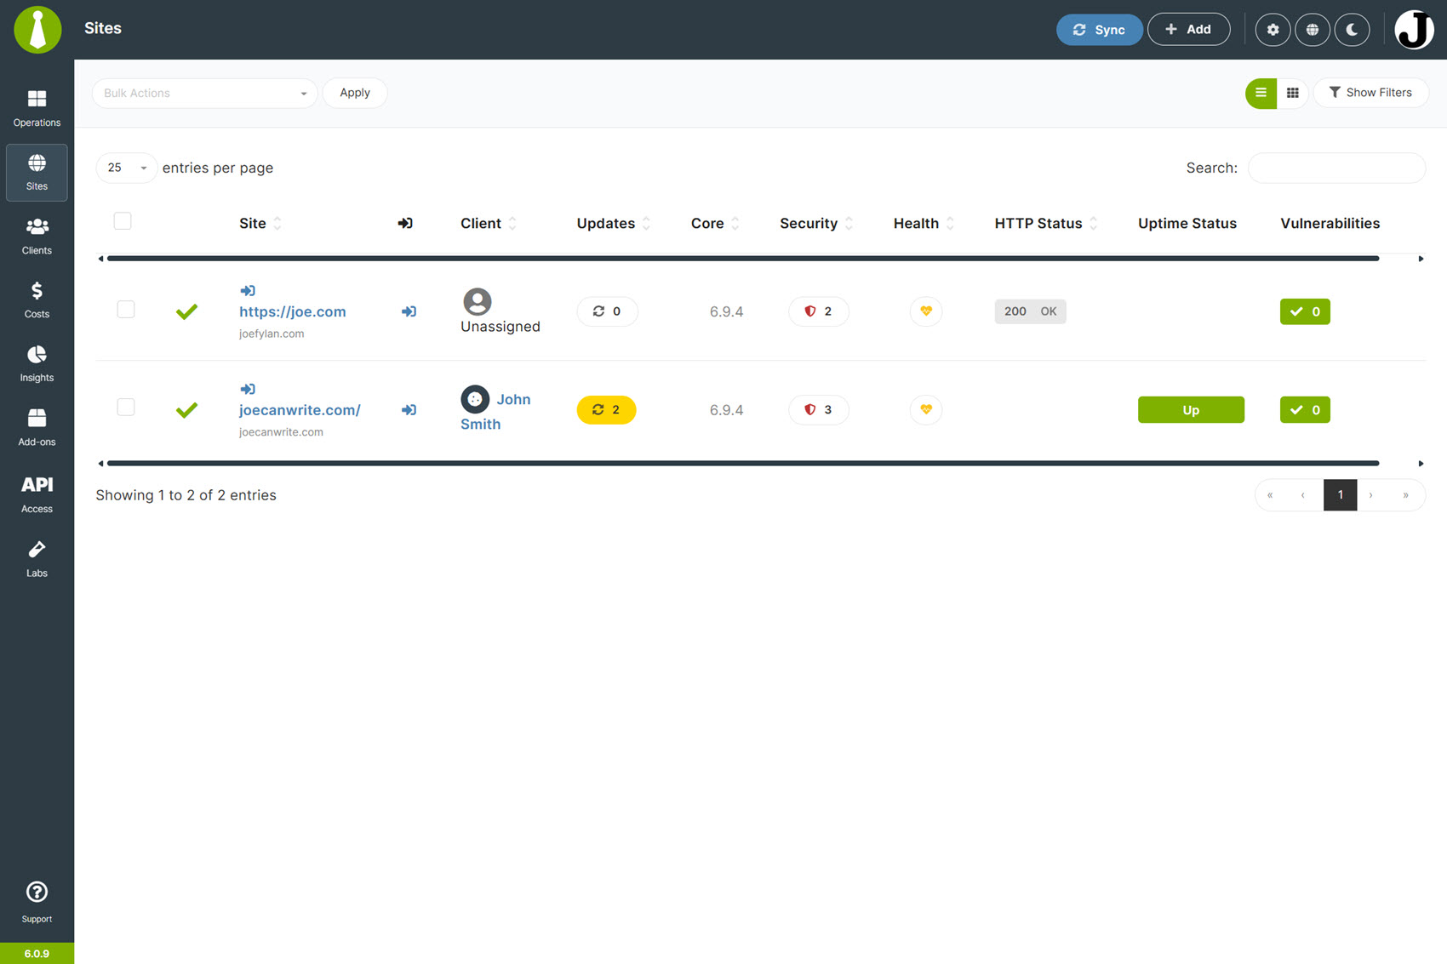
Task: Open the Labs section
Action: tap(37, 557)
